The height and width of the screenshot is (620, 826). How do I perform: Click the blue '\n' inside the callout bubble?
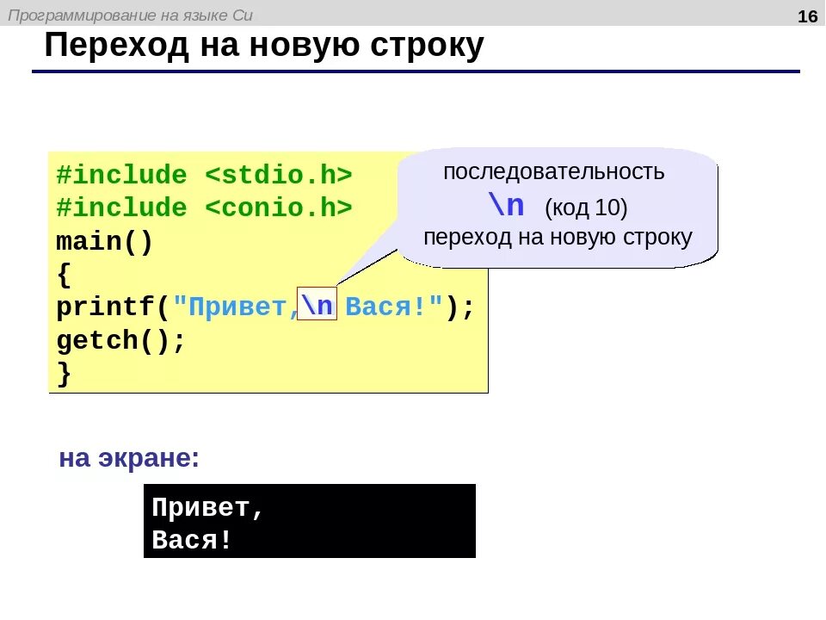506,205
